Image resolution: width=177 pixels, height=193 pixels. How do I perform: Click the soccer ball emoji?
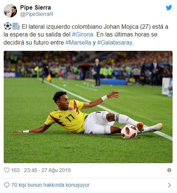click(x=8, y=26)
